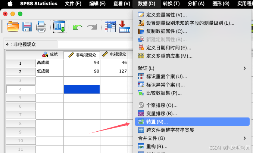Screen dimensions: 253x153
Task: Open the Apple menu
Action: (x=10, y=3)
